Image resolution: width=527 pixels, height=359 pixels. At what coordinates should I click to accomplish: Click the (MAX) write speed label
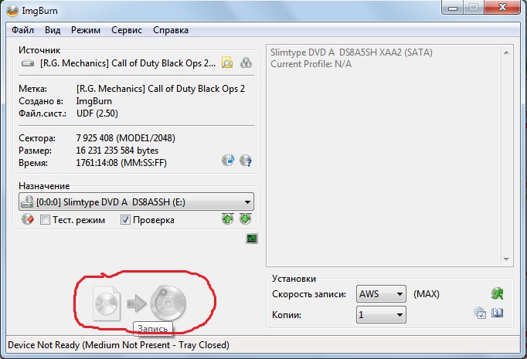click(427, 294)
